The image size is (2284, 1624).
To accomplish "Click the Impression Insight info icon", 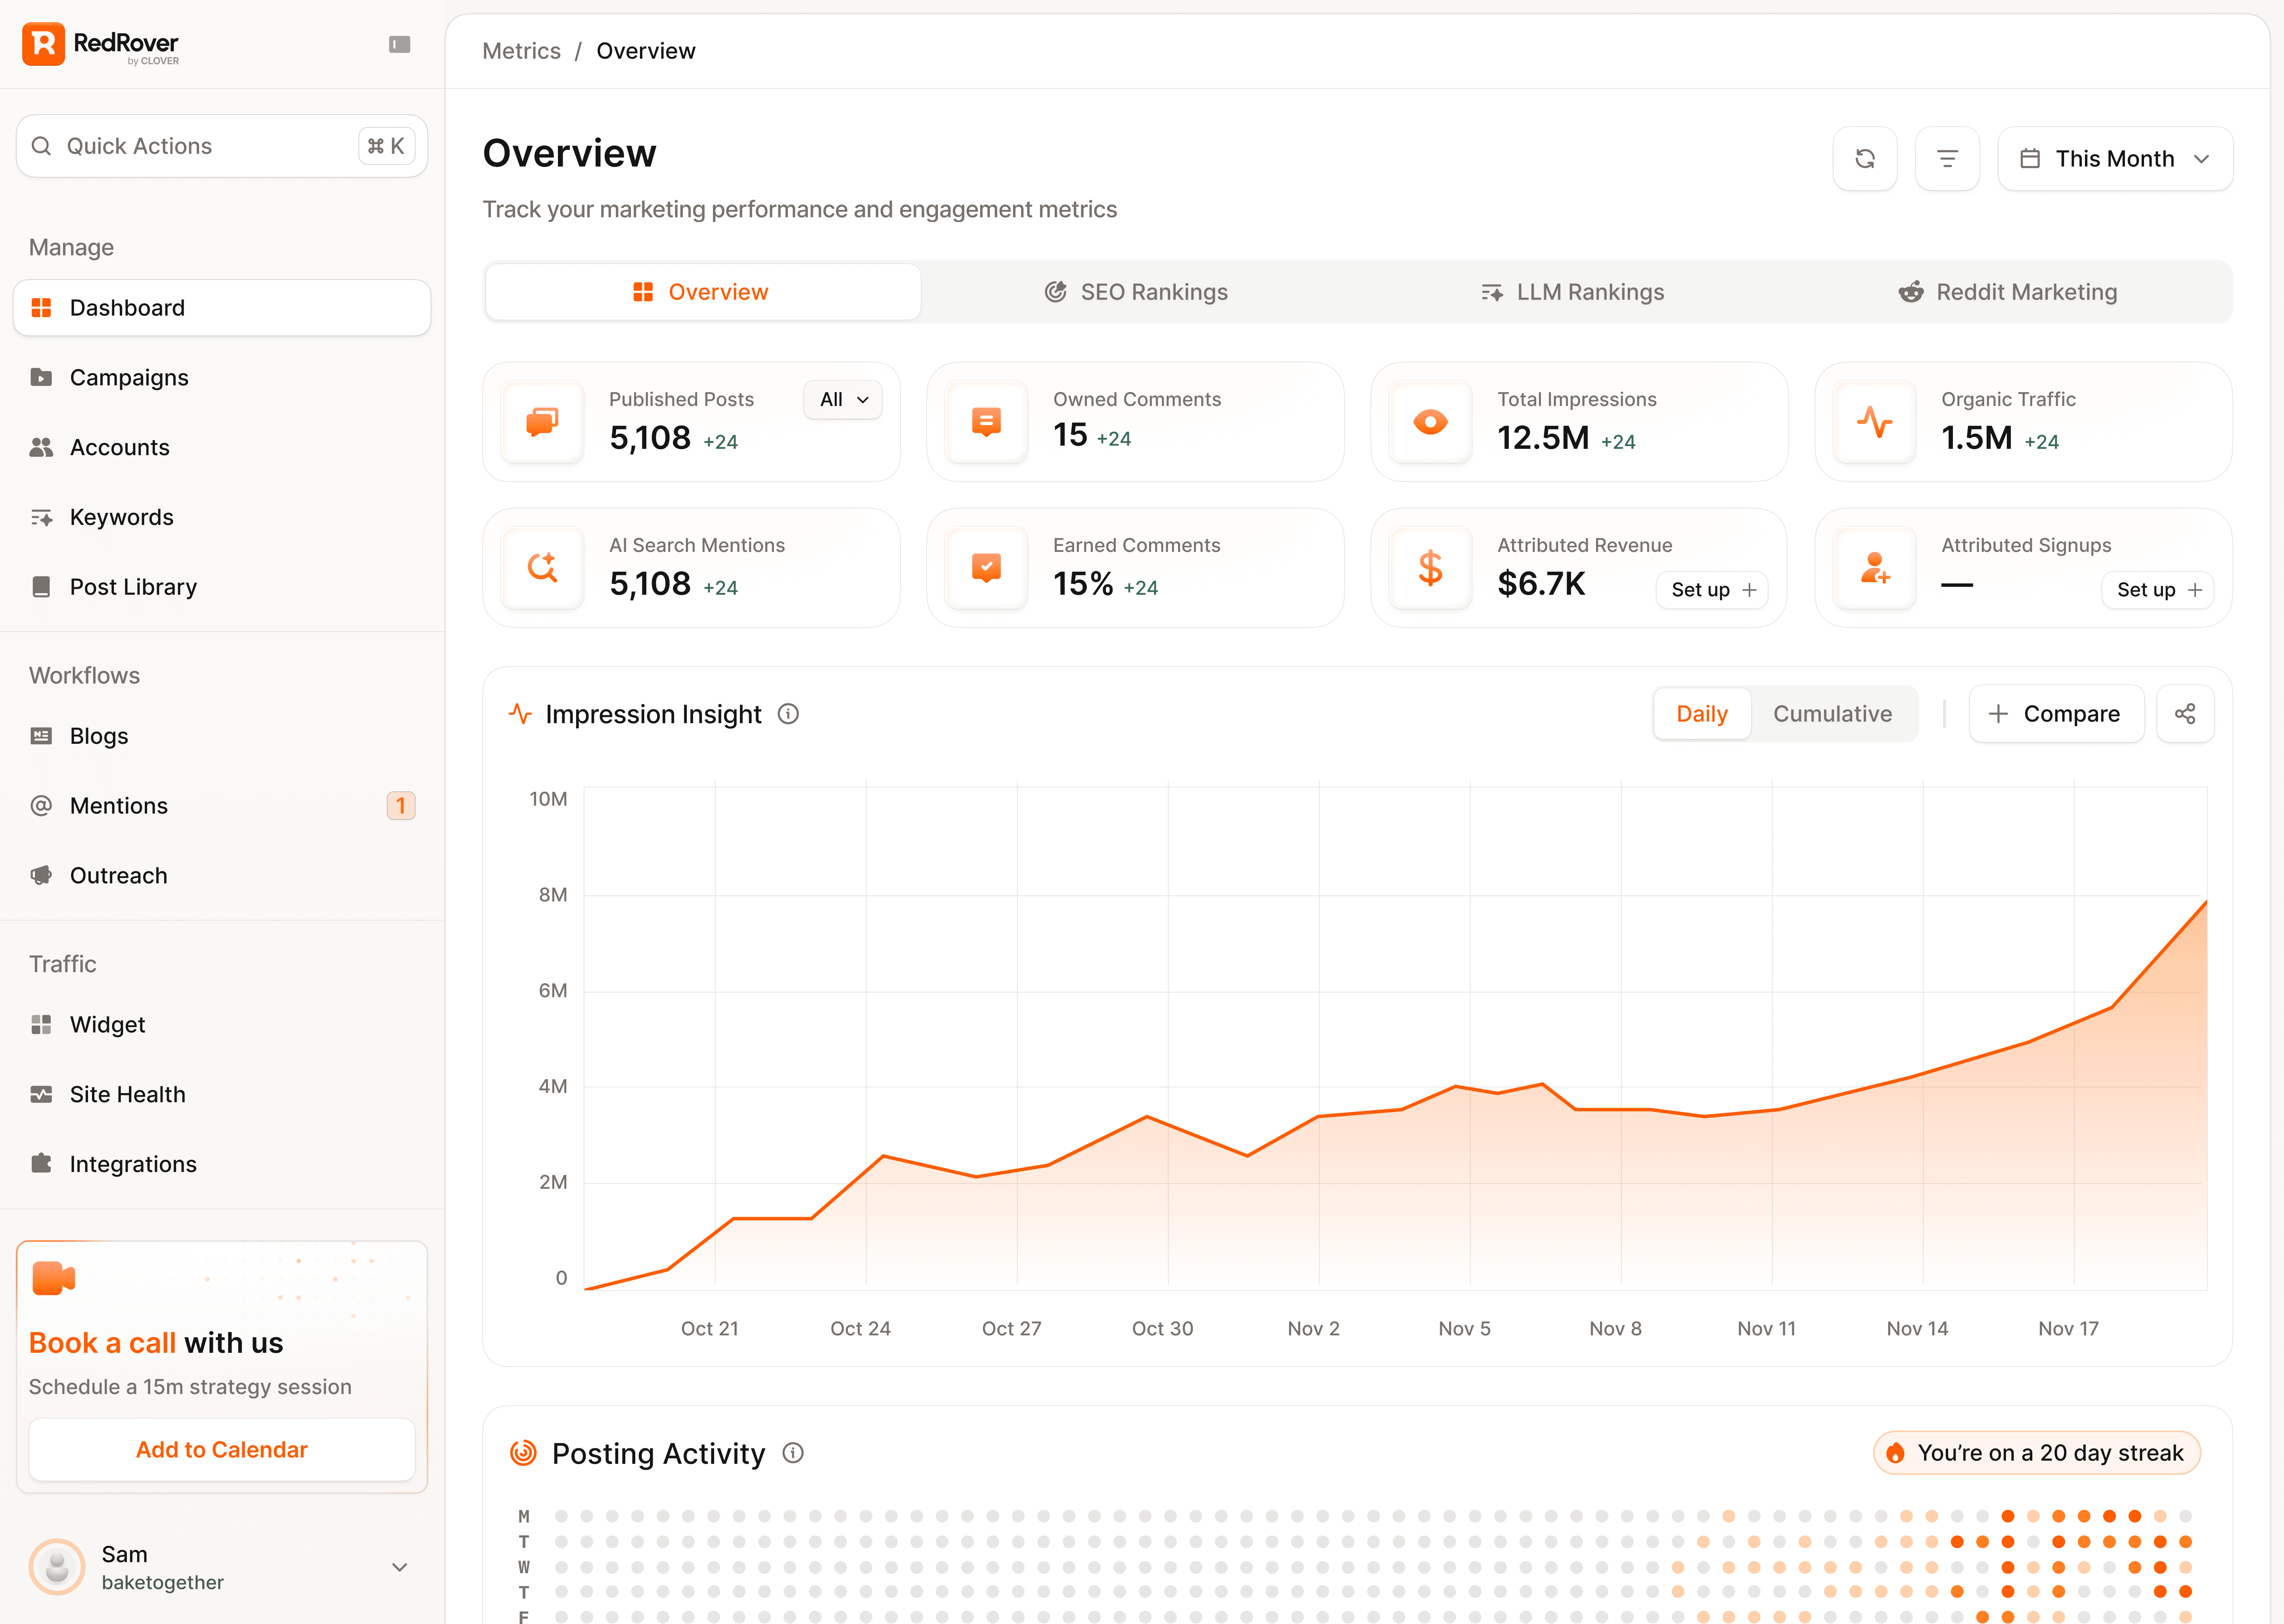I will click(788, 714).
